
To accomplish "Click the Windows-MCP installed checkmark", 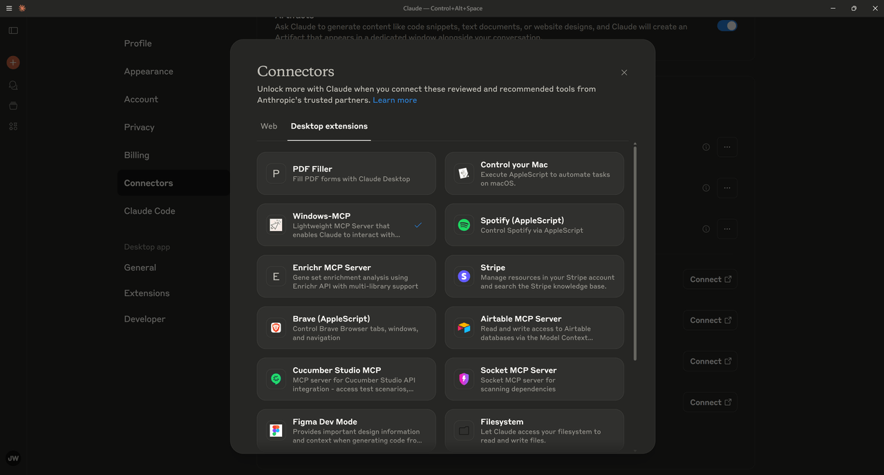I will coord(418,225).
